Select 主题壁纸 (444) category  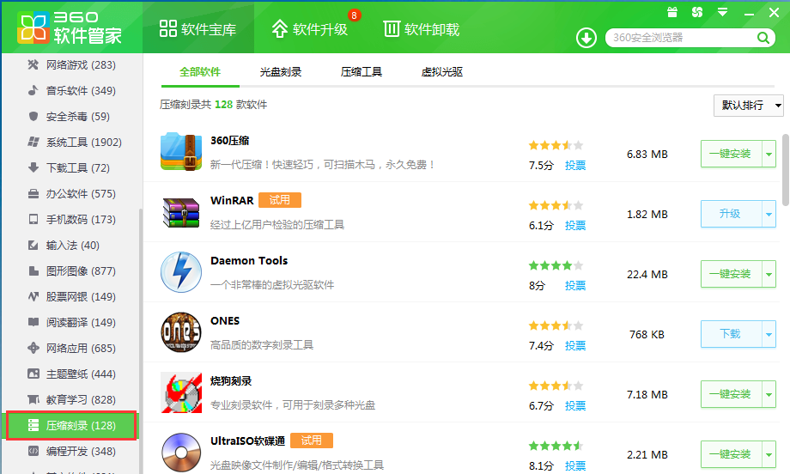pos(71,374)
